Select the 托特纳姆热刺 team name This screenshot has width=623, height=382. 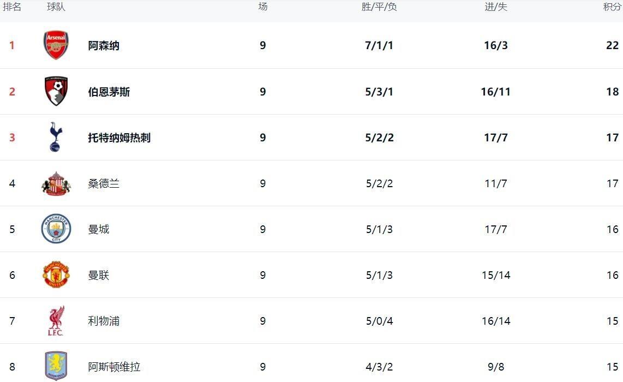[x=119, y=138]
